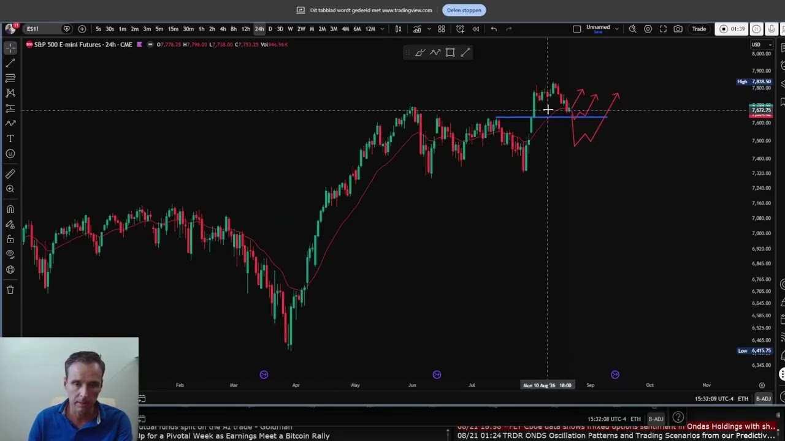The width and height of the screenshot is (785, 441).
Task: Select the 24h timeframe
Action: coord(259,29)
